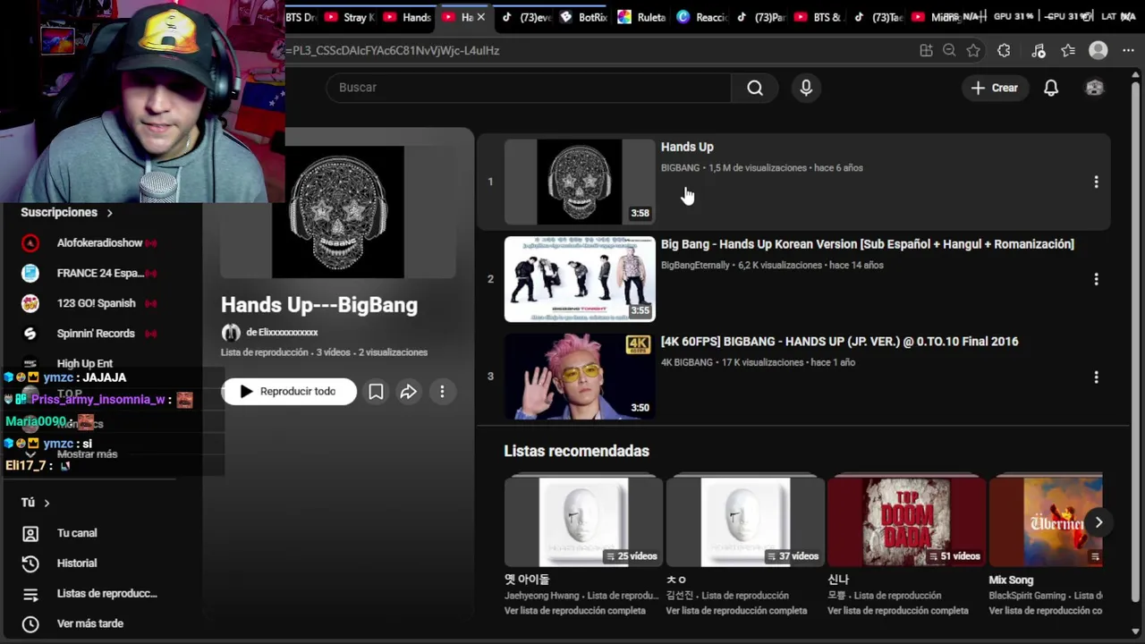Open options for the Korean Version video row
1145x644 pixels.
[1096, 279]
